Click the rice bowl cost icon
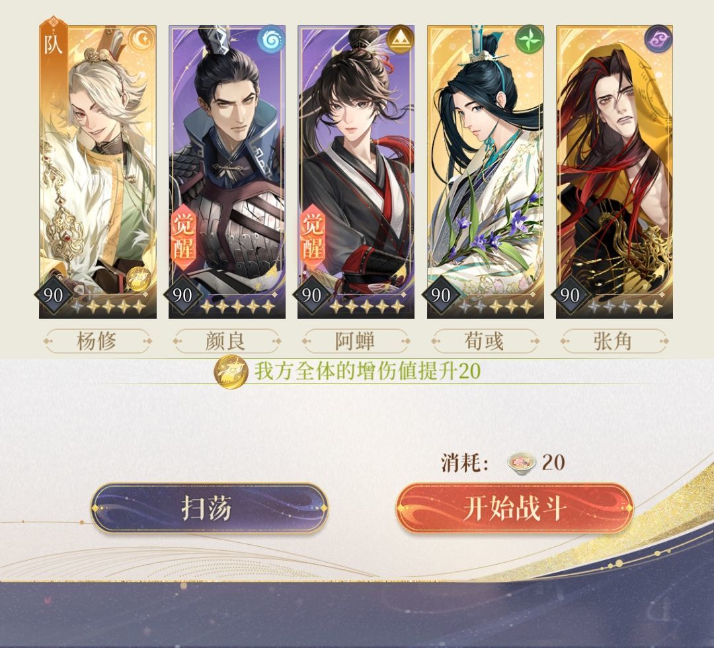 click(x=522, y=463)
